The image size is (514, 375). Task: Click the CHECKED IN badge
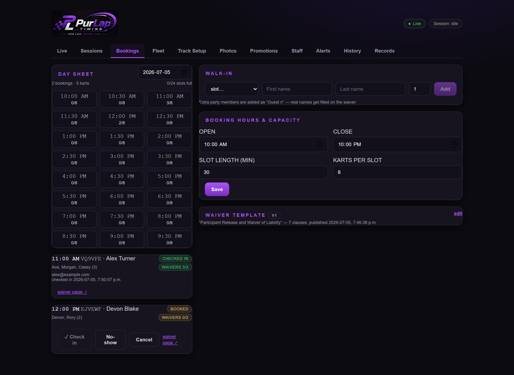(x=175, y=259)
